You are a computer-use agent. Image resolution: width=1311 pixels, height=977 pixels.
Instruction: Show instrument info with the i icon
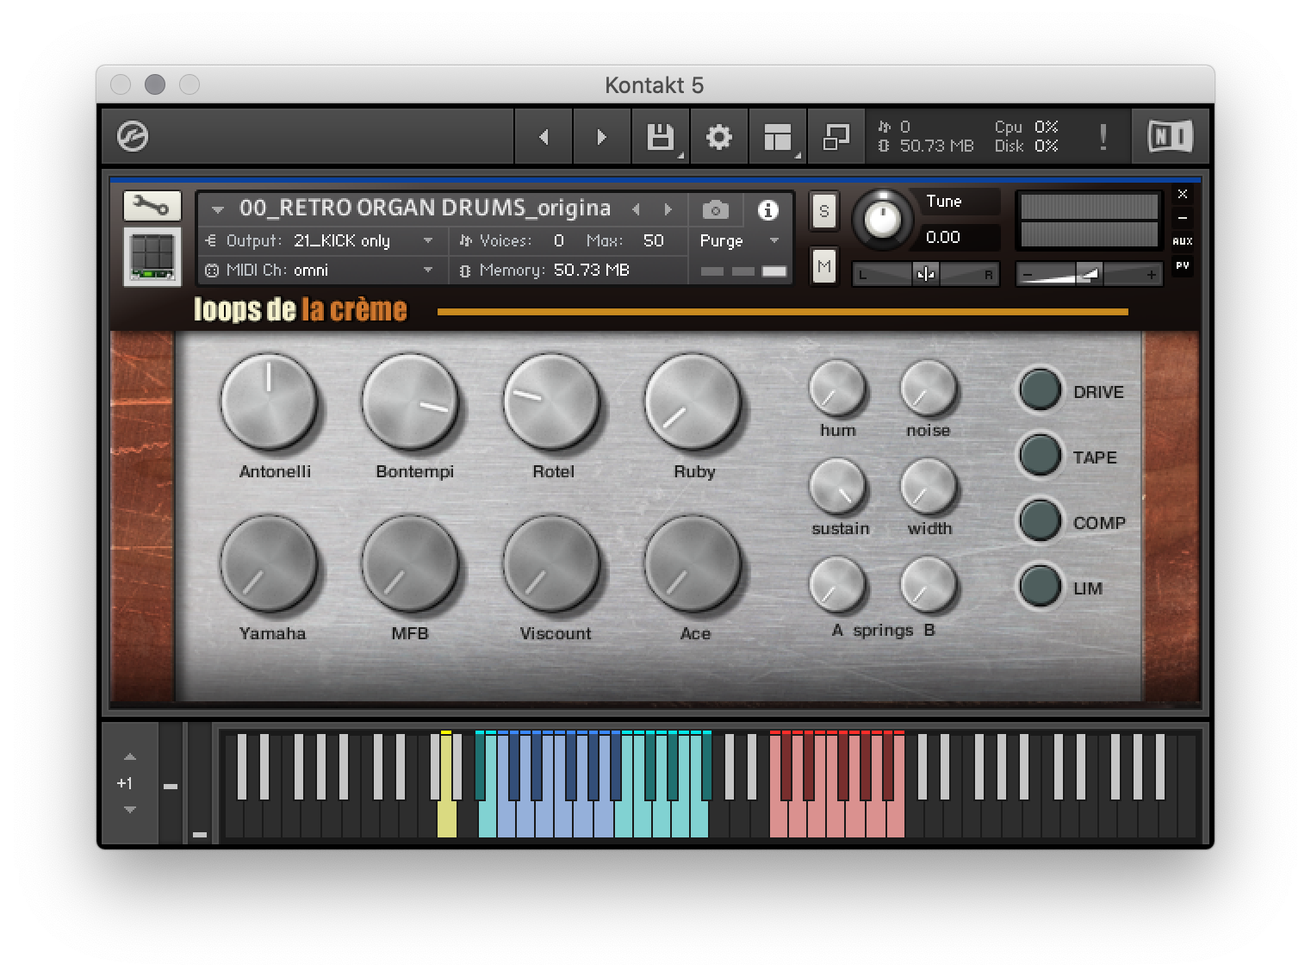pos(767,209)
